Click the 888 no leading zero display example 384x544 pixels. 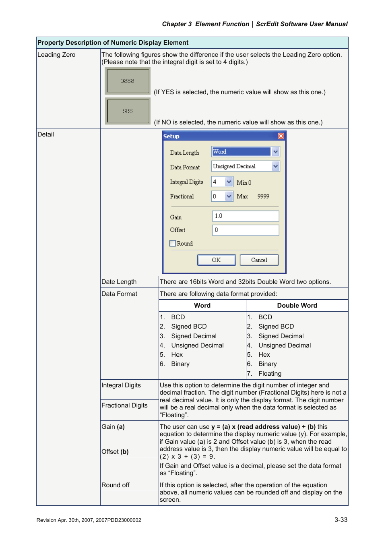pyautogui.click(x=128, y=111)
